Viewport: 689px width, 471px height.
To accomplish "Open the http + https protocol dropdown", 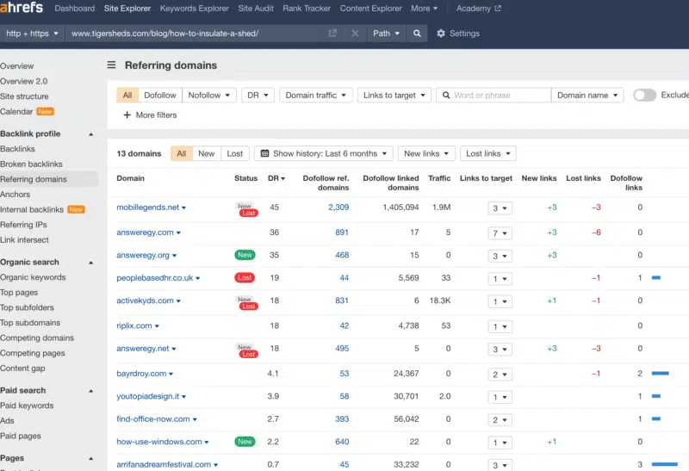I will [32, 34].
